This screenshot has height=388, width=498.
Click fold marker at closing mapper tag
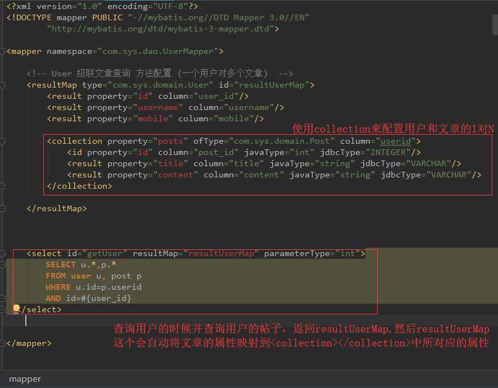click(3, 343)
